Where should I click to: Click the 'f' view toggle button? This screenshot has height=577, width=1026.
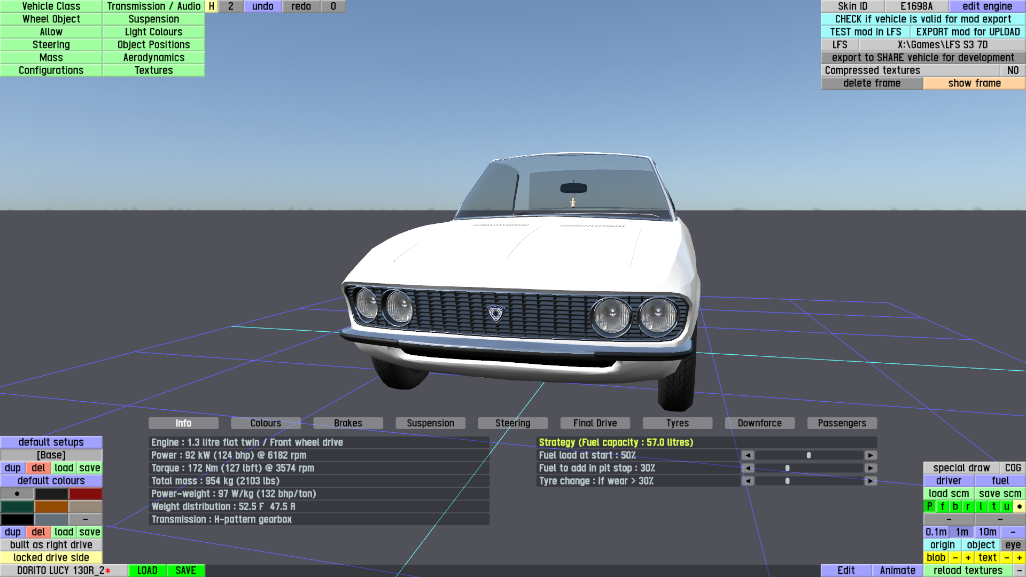coord(942,506)
